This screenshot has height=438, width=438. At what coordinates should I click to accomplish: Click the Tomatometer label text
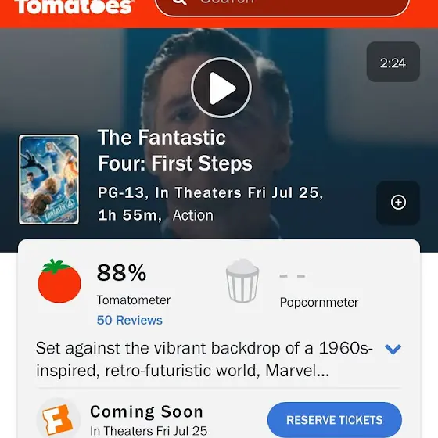[134, 300]
